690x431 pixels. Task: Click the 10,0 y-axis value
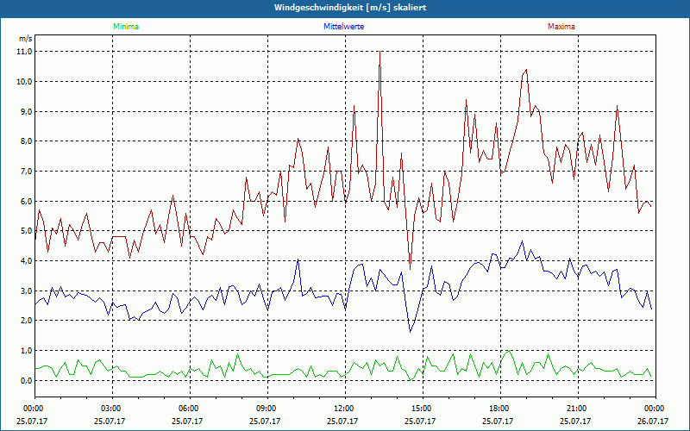coord(25,81)
